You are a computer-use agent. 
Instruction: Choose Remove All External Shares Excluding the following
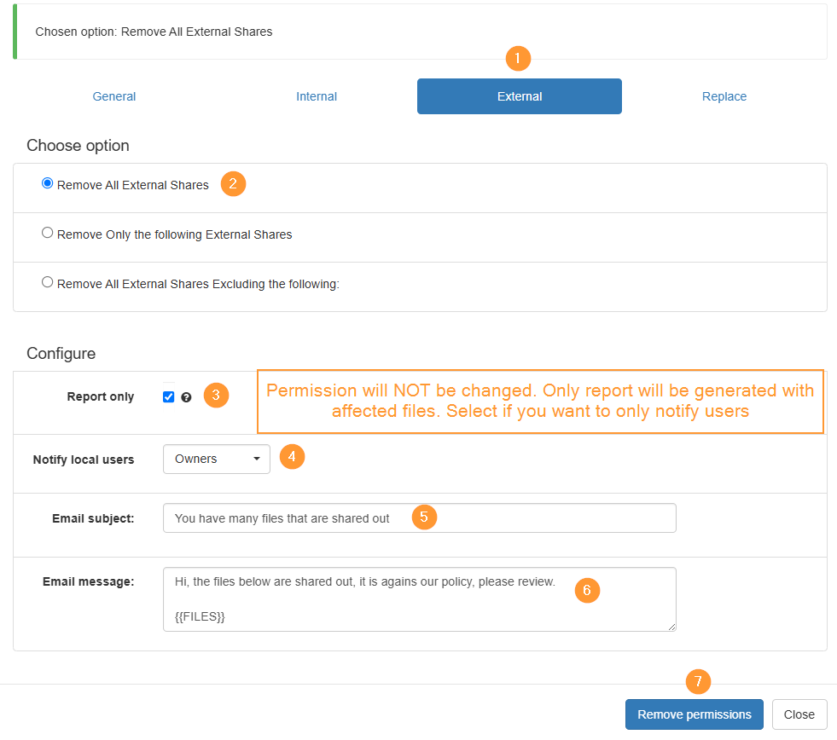[48, 281]
